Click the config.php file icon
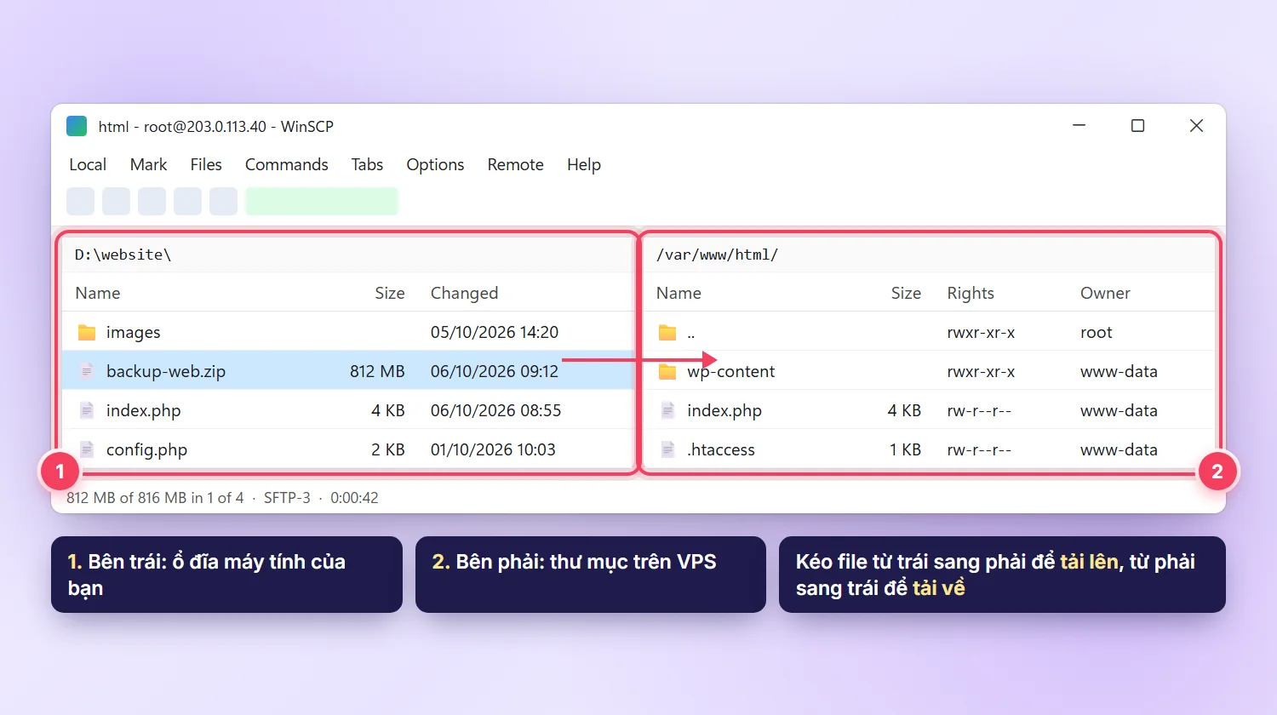Image resolution: width=1277 pixels, height=715 pixels. [87, 449]
